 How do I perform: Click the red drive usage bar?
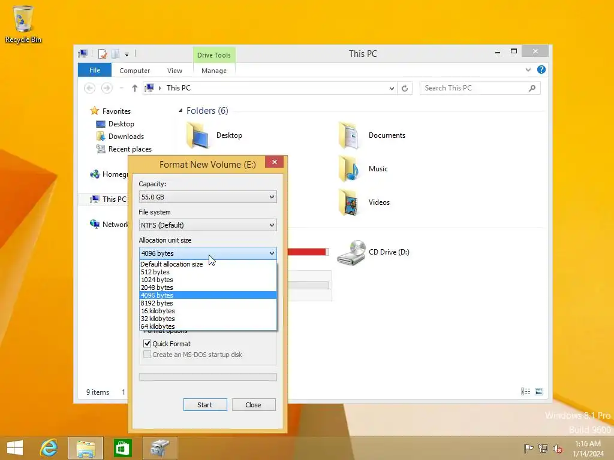[308, 252]
